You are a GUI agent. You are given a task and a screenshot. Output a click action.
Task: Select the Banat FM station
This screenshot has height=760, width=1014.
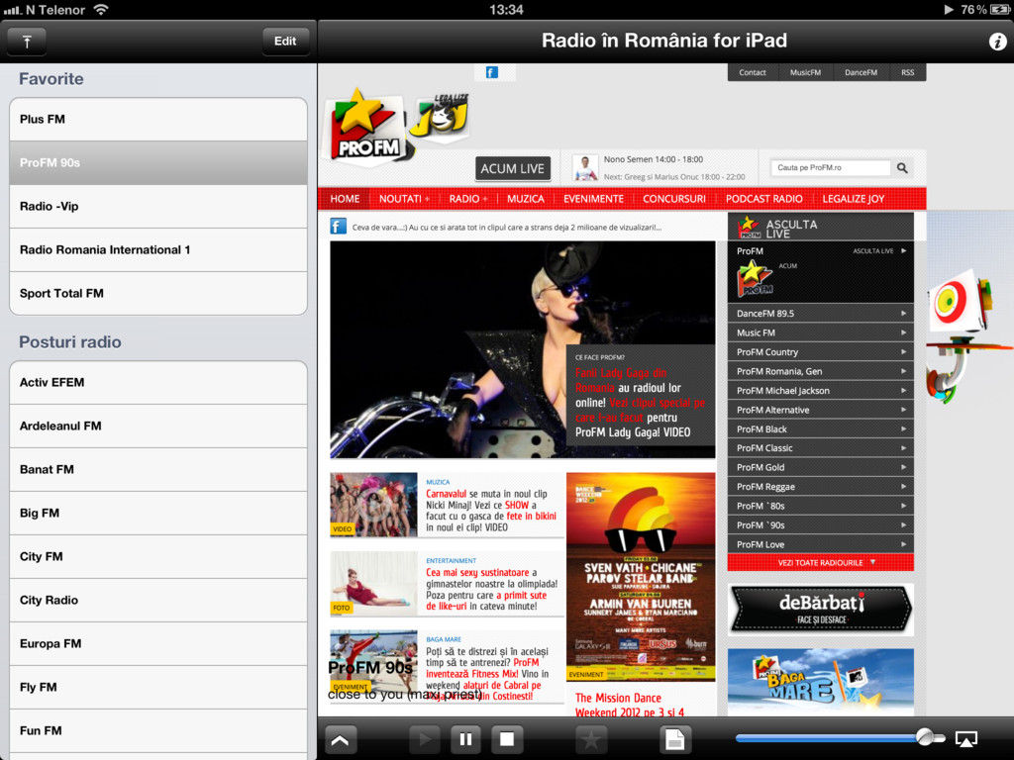(158, 470)
